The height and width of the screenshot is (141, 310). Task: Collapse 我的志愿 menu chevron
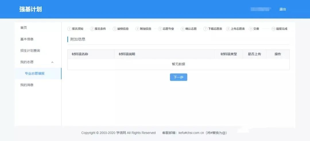pos(52,62)
